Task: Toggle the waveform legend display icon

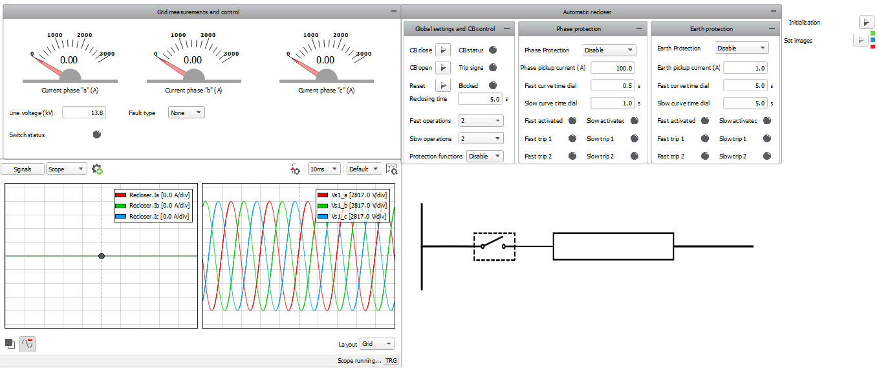Action: [x=27, y=344]
